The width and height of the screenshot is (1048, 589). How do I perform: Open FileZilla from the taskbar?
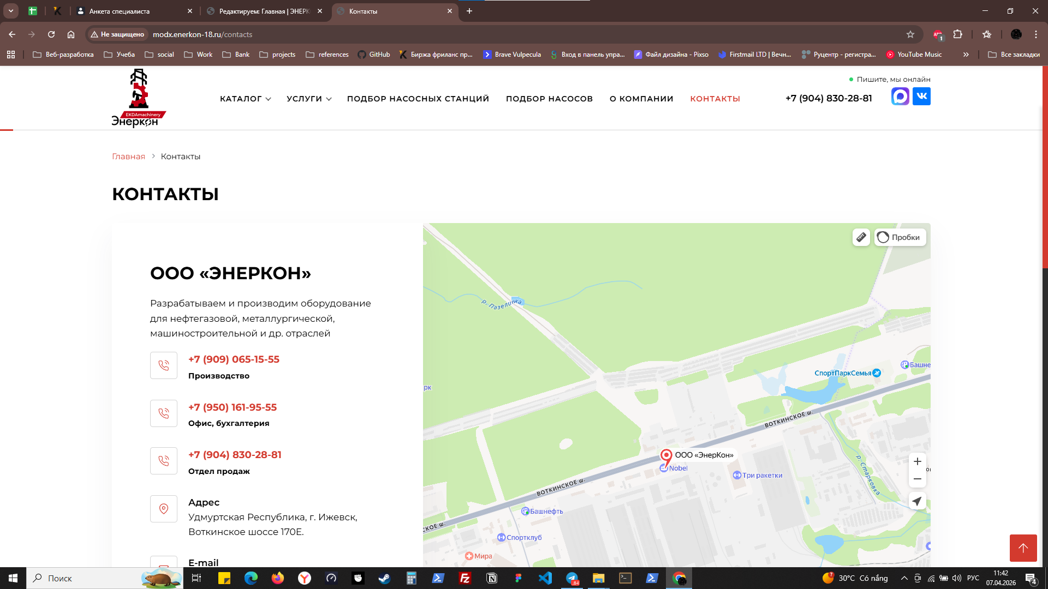pos(465,578)
